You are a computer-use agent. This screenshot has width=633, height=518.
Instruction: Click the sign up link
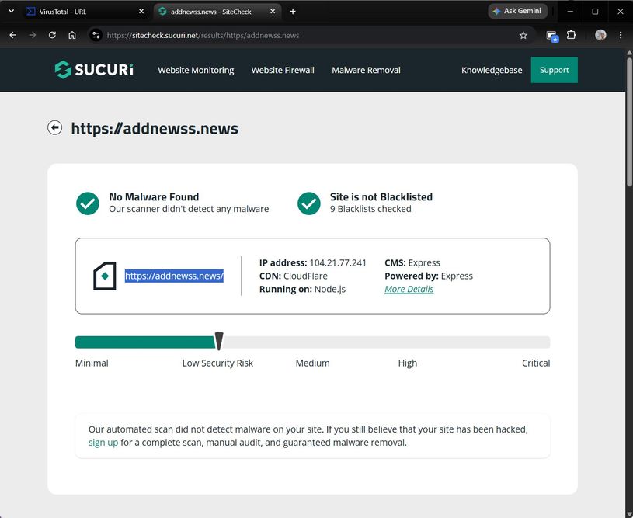(x=103, y=443)
